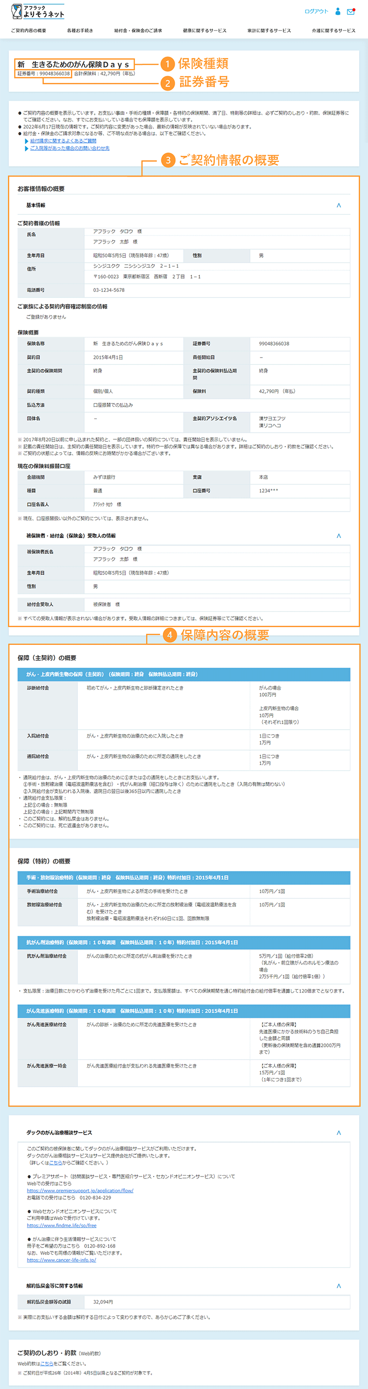This screenshot has height=1389, width=368.
Task: Collapse ダックのがん治療相談サービス section chevron
Action: [338, 1133]
